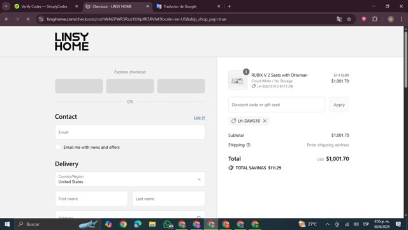Remove the LH-DAVIS10 discount code
Screen dimensions: 408x230
click(265, 121)
